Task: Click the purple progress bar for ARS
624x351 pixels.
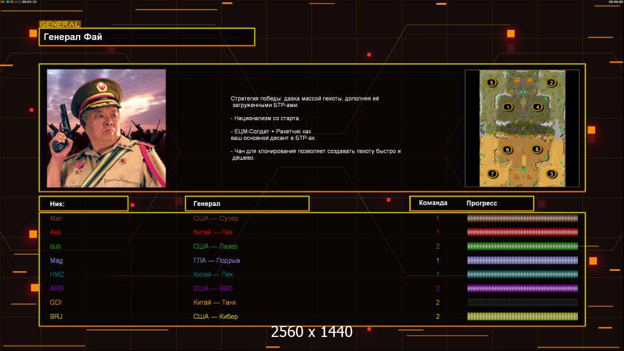Action: 522,288
